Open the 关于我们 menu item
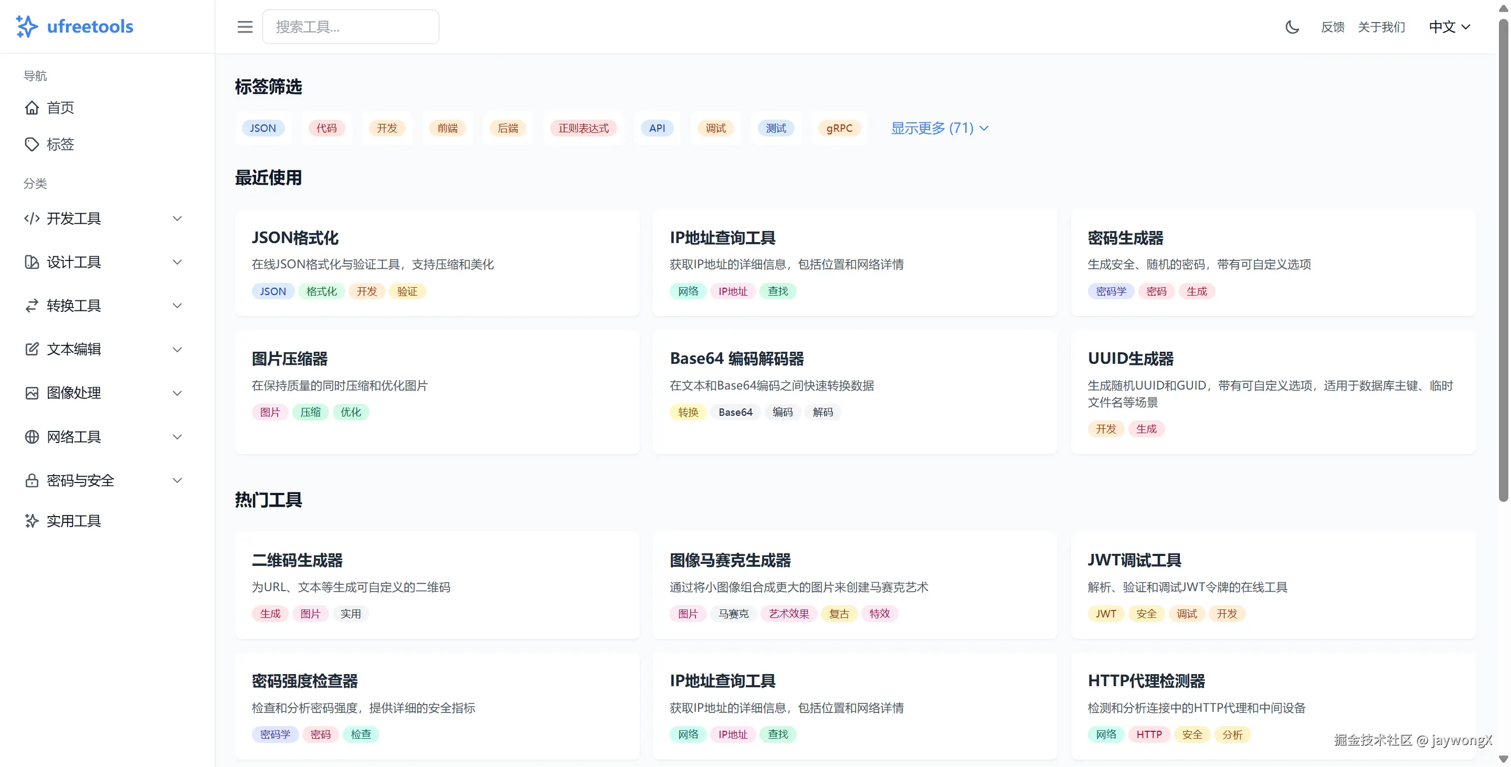This screenshot has width=1511, height=767. pyautogui.click(x=1382, y=26)
